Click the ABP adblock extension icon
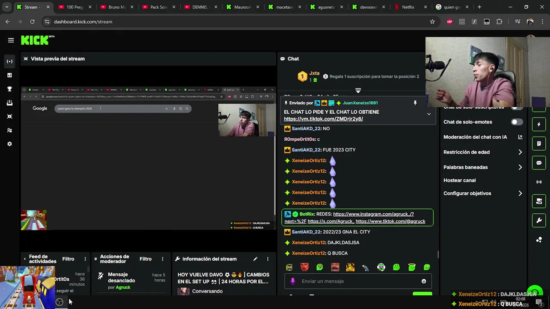The image size is (550, 309). click(449, 21)
